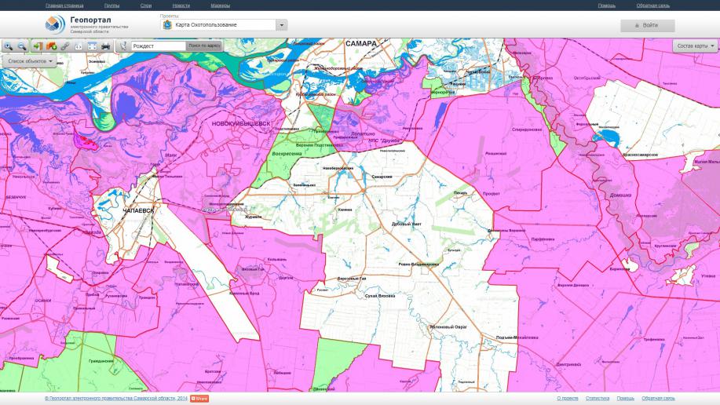Click the embed code brackets icon
This screenshot has width=720, height=405.
click(x=79, y=46)
